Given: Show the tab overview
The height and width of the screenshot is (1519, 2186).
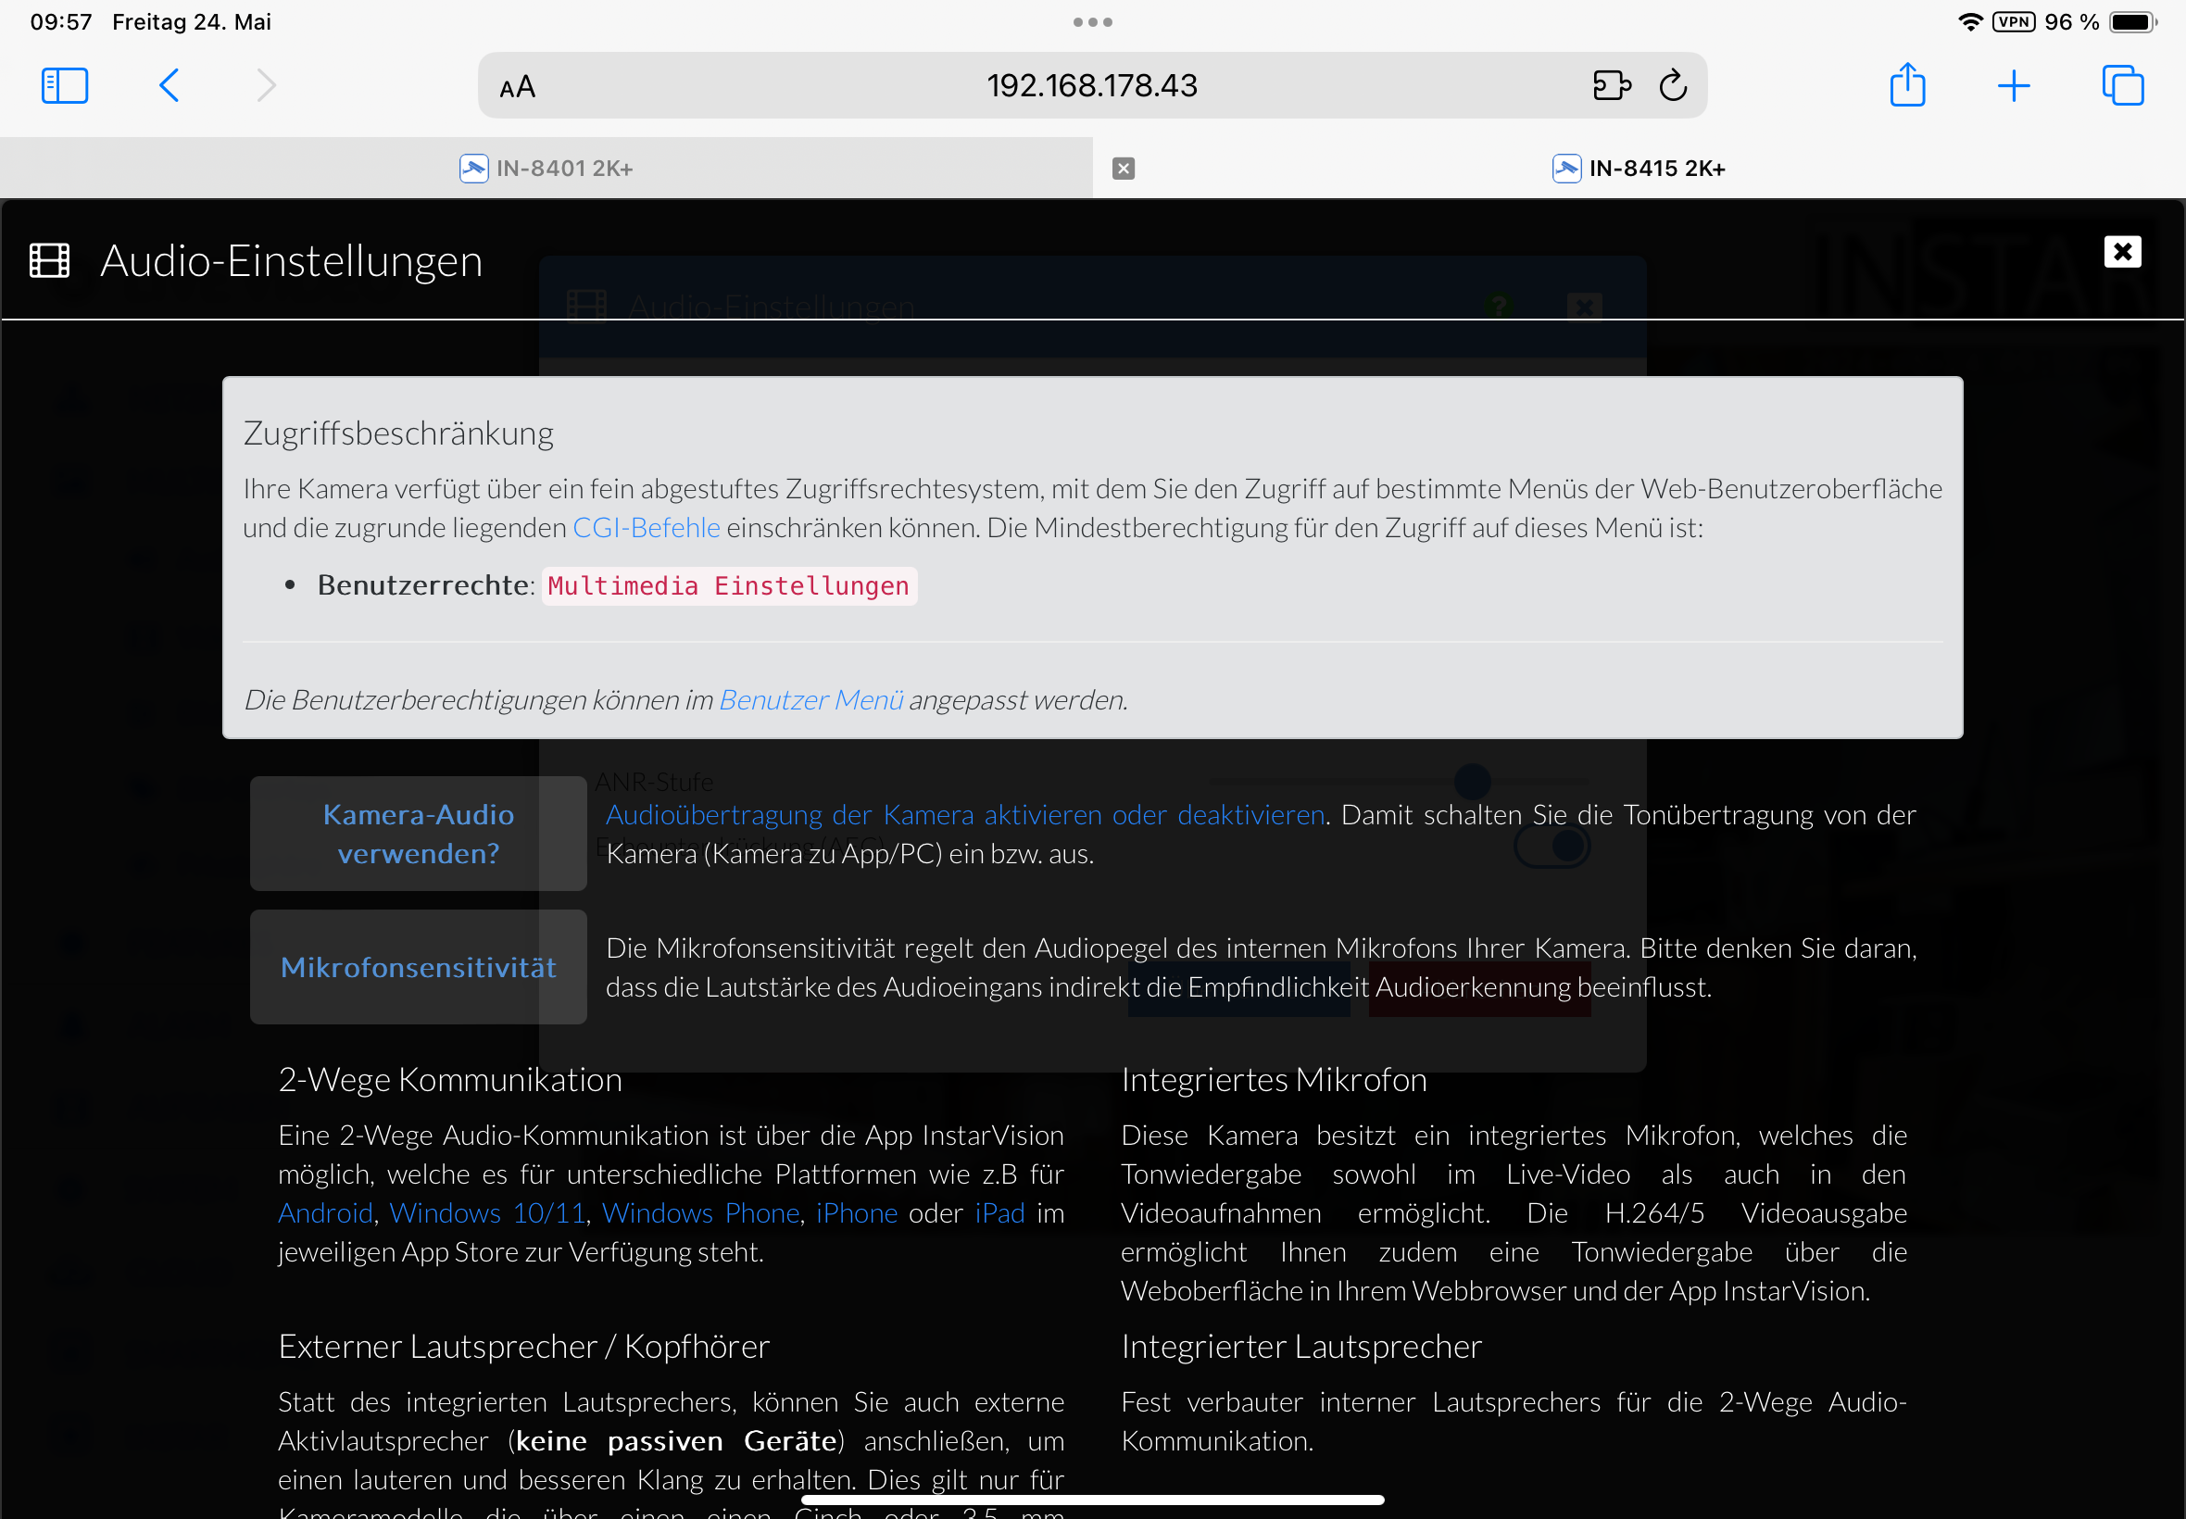Looking at the screenshot, I should coord(2121,85).
